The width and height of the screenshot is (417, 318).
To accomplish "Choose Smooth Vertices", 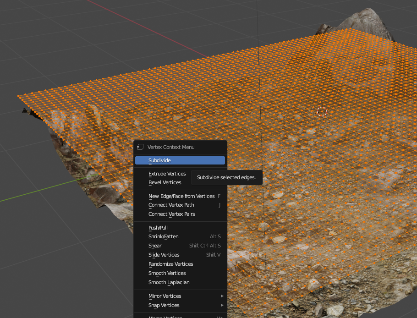I will [x=180, y=273].
